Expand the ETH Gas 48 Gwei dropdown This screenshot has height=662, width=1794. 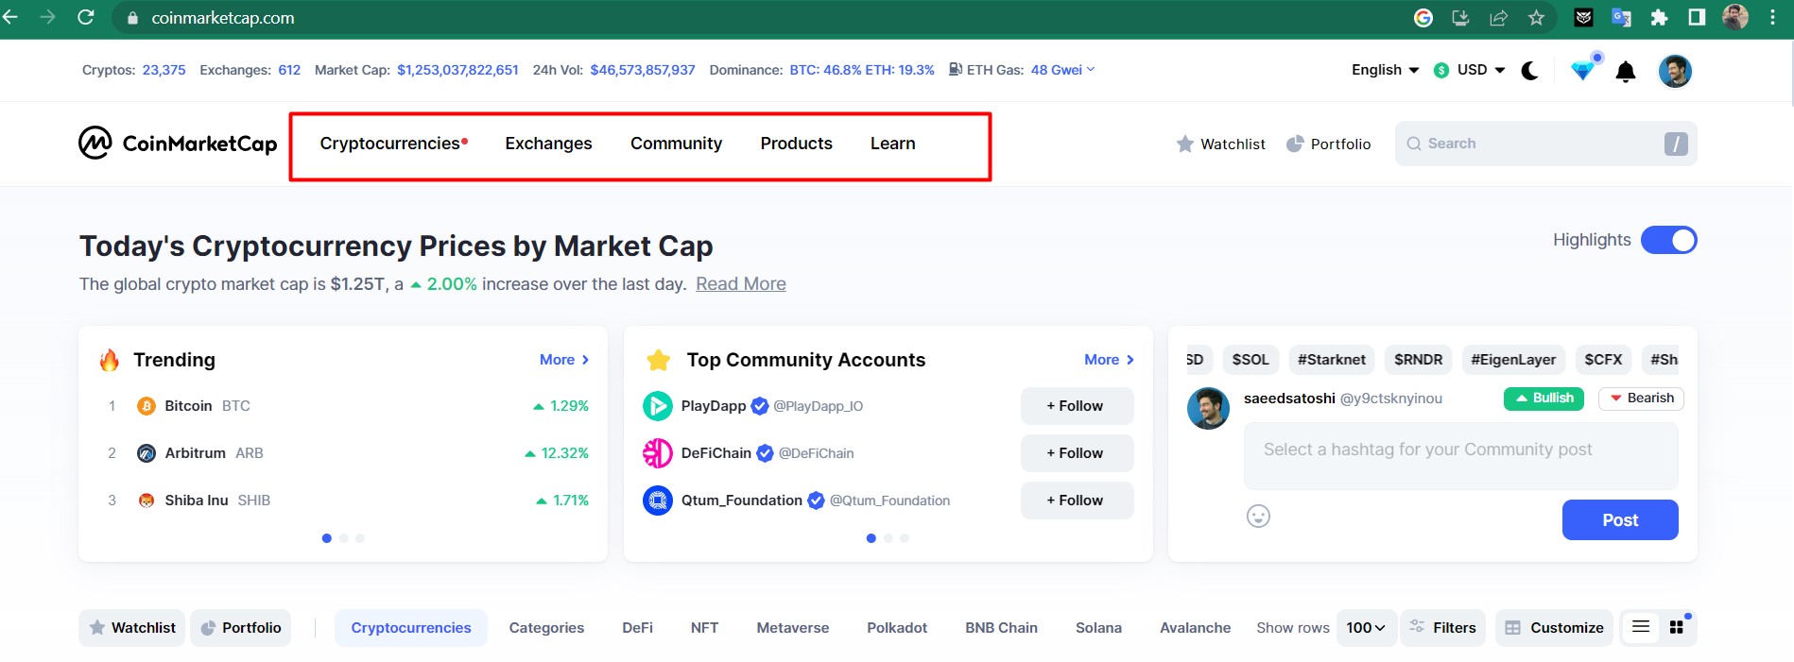[1063, 70]
